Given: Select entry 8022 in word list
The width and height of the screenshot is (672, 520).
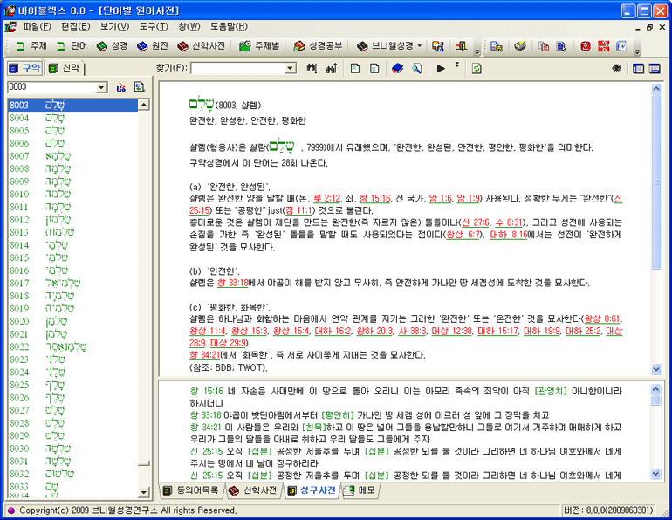Looking at the screenshot, I should 72,346.
